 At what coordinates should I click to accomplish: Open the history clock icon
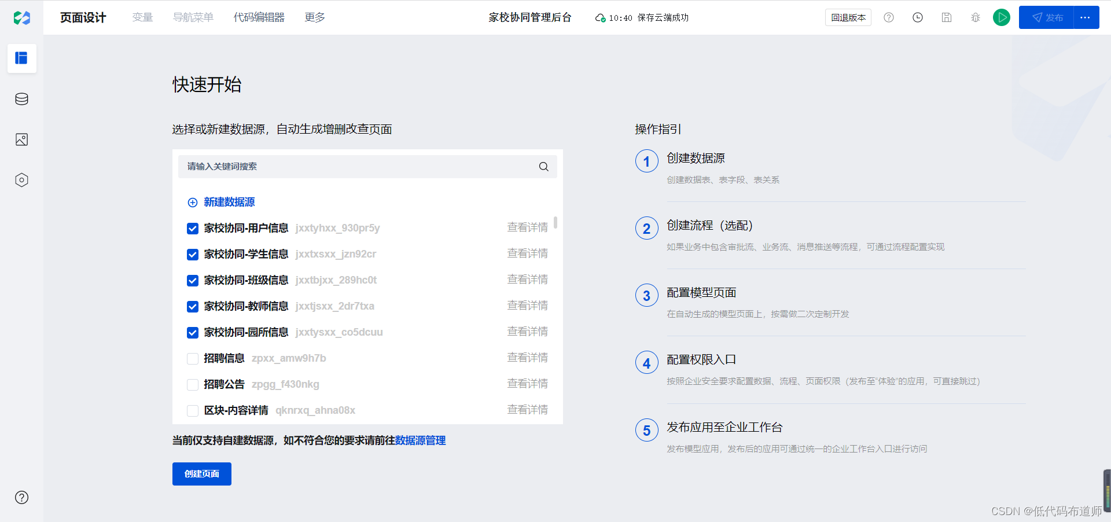coord(918,17)
